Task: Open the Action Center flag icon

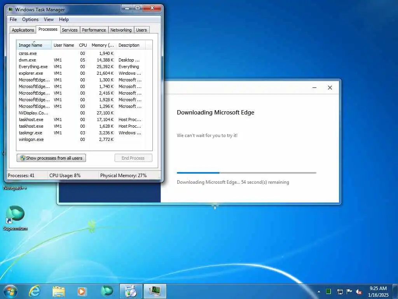Action: point(349,292)
